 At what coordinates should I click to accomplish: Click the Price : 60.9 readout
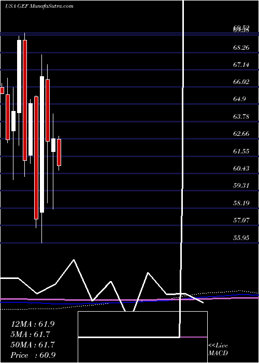(33, 355)
